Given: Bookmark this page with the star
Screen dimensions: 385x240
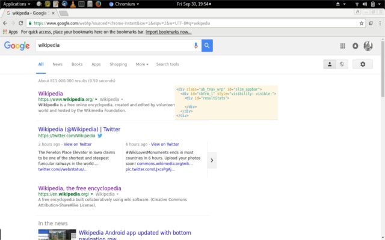Looking at the screenshot, I should pos(362,23).
